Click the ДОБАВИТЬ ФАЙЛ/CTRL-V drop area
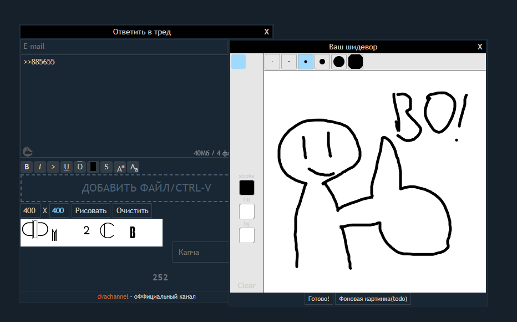 tap(125, 188)
